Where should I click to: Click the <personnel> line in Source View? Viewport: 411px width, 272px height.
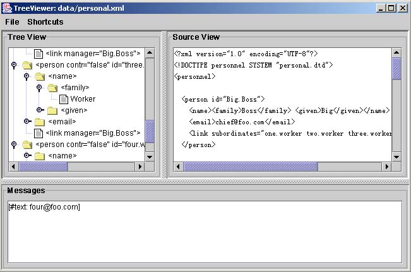194,76
